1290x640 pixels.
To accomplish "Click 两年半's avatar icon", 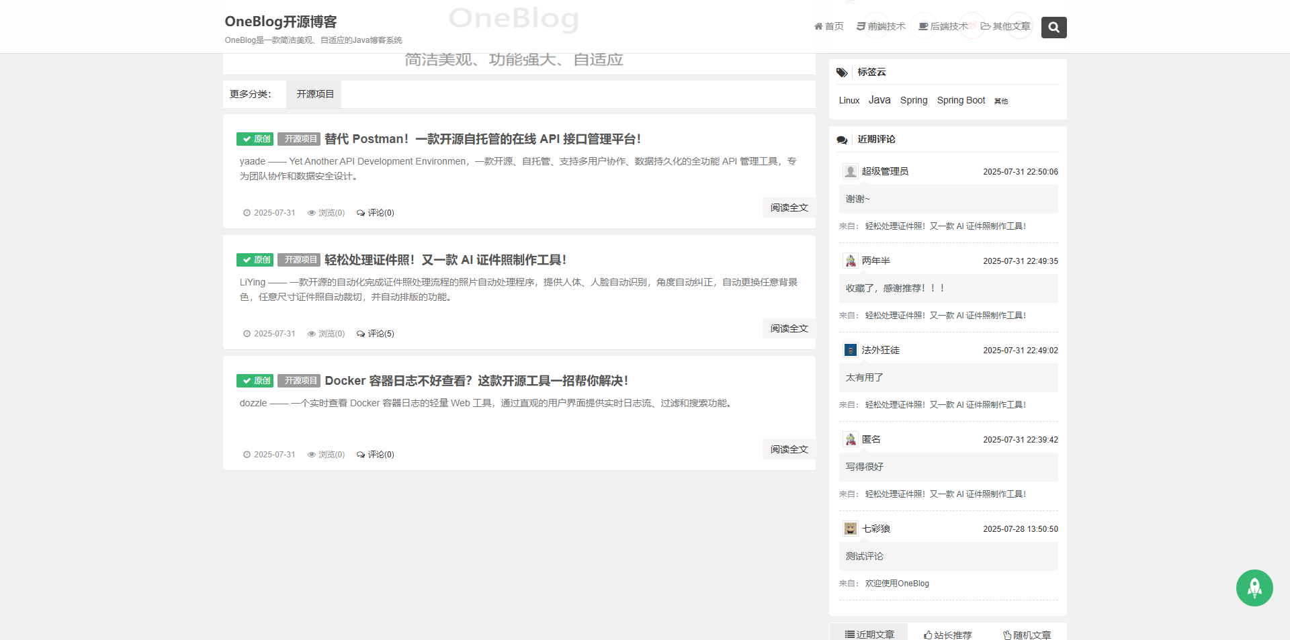I will tap(850, 261).
